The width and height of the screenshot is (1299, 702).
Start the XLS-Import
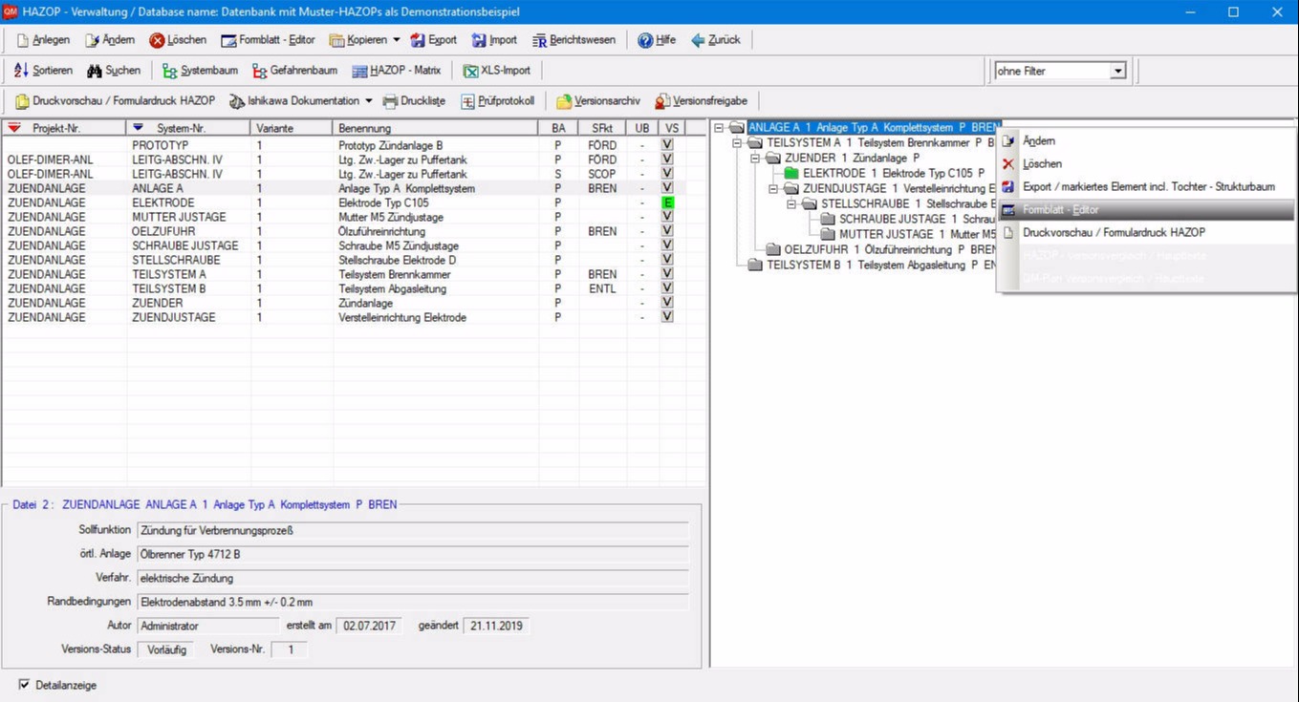[497, 71]
